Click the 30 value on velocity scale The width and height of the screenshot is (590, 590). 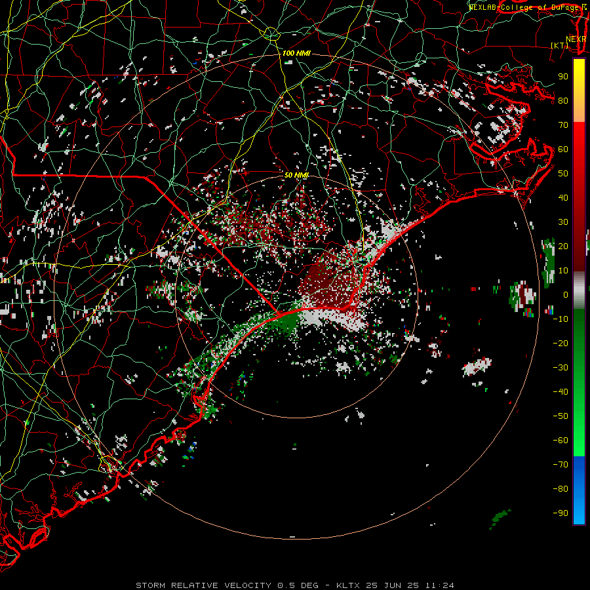[x=563, y=222]
